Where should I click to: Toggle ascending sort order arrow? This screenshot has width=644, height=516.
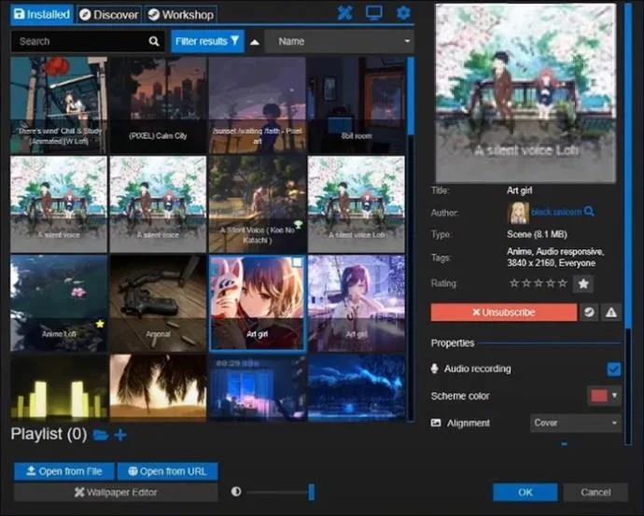click(255, 42)
